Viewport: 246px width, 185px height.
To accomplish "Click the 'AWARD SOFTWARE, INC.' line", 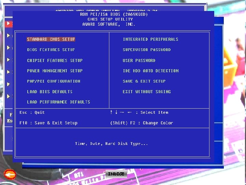I will [x=109, y=24].
